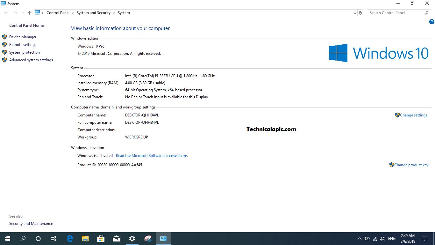Open taskbar Search magnifier
Screen dimensions: 435x245
point(23,239)
